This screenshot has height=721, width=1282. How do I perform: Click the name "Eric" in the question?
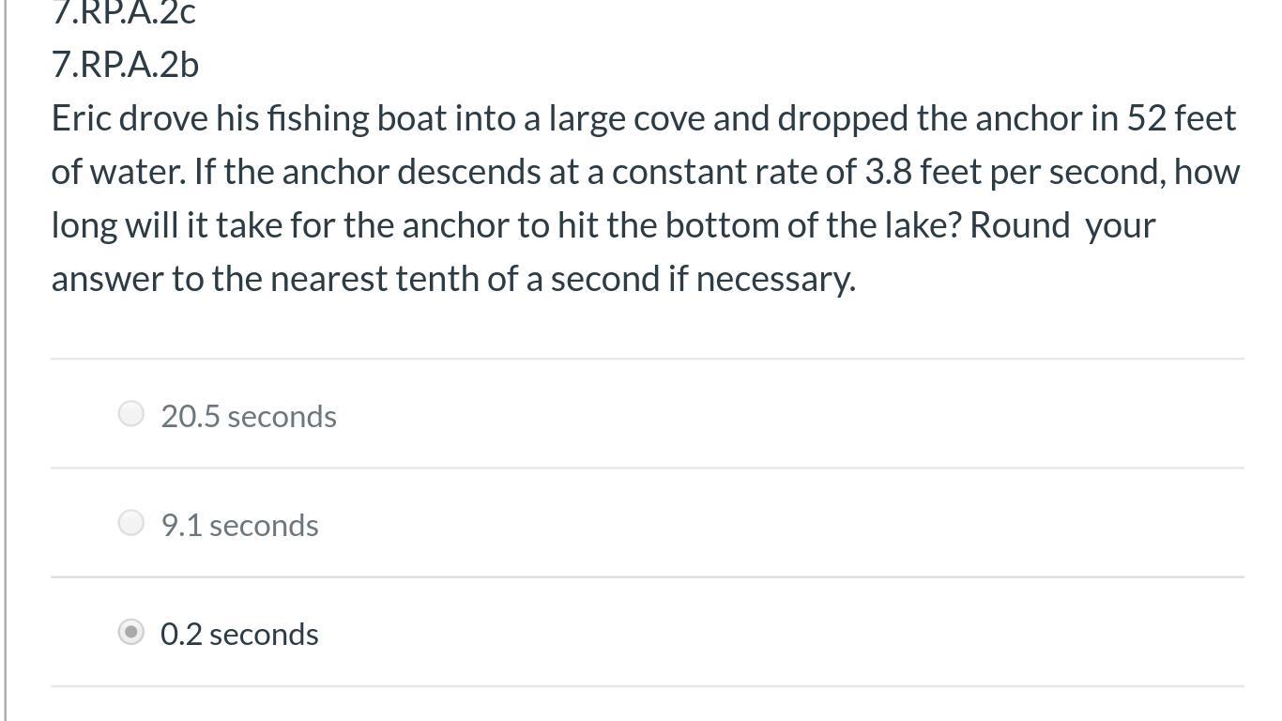tap(81, 118)
